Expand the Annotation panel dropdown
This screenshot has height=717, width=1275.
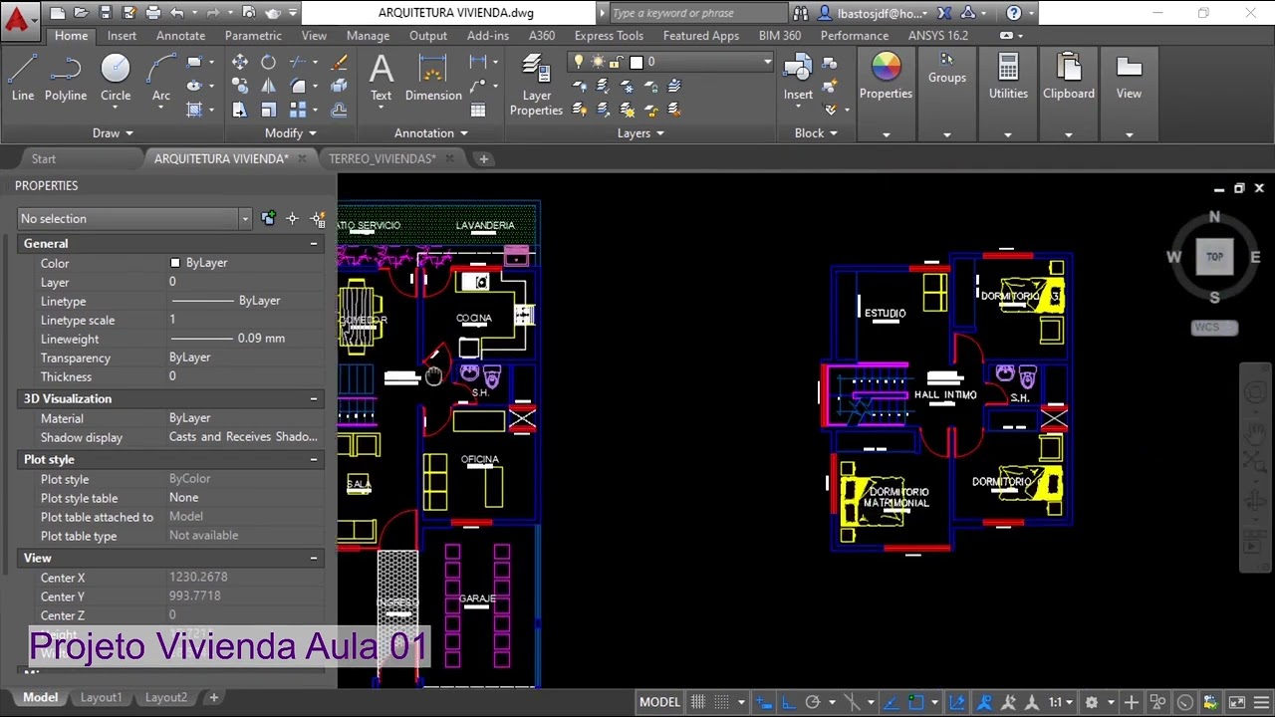tap(430, 133)
